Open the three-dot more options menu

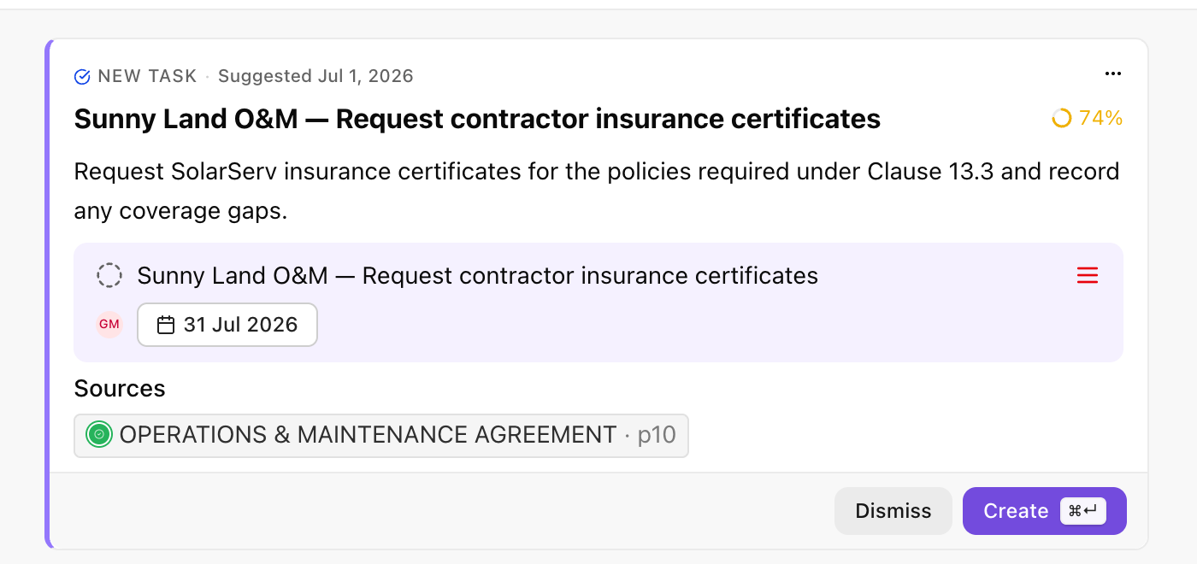(x=1112, y=74)
